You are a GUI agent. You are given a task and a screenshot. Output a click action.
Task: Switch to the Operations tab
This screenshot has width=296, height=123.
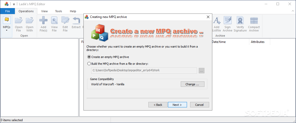26,11
